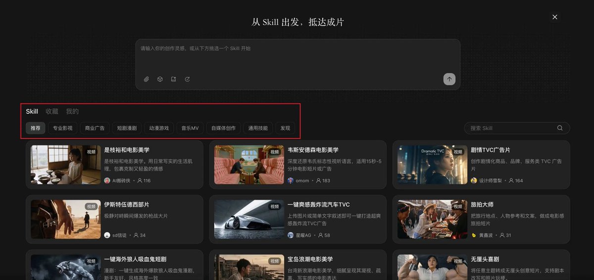This screenshot has height=280, width=594.
Task: Switch to the 收藏 tab
Action: 52,112
